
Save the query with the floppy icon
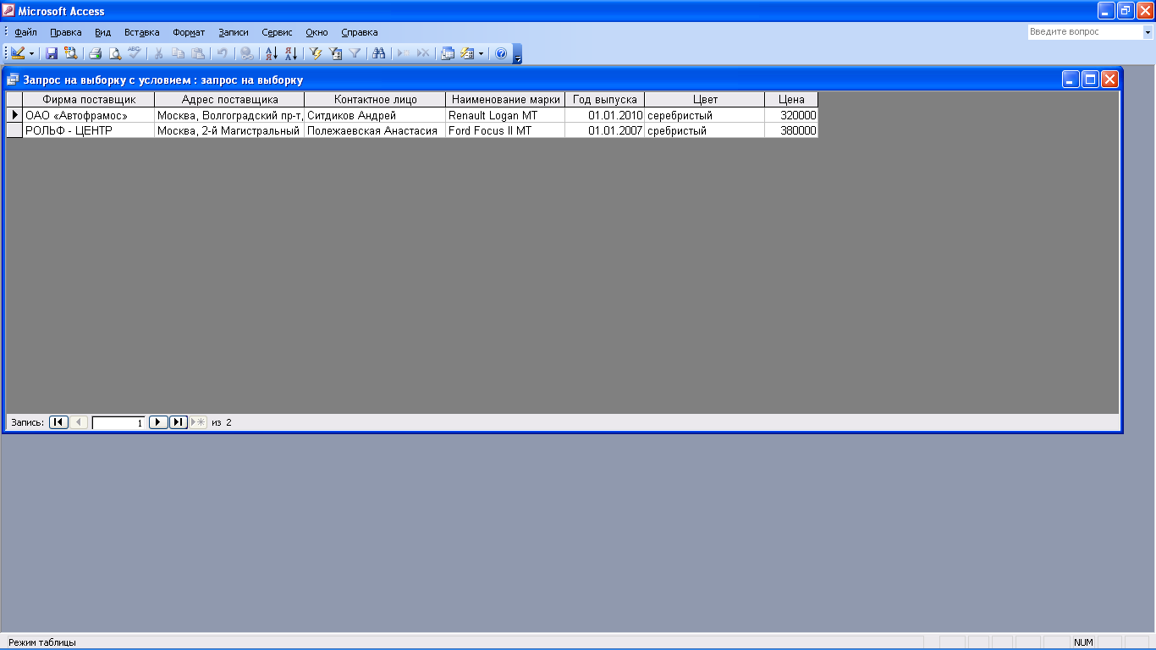click(x=52, y=53)
